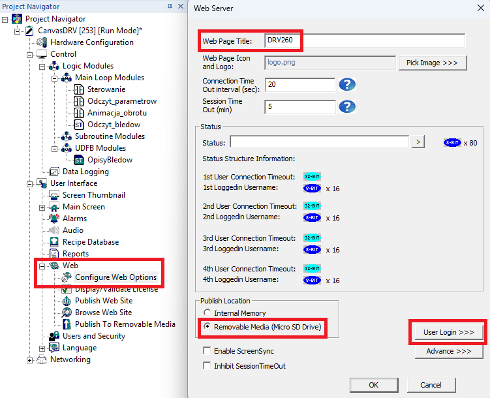Click the help icon beside Session Time Out

[x=347, y=106]
